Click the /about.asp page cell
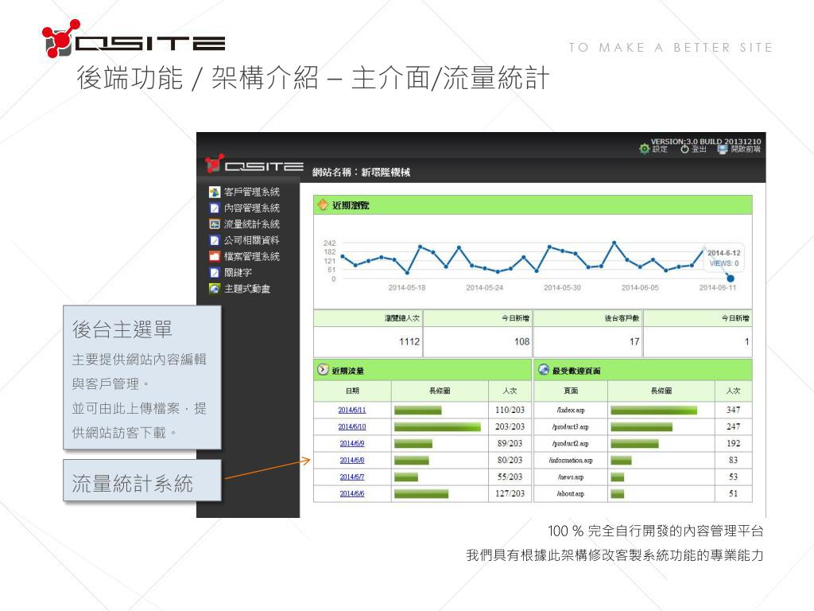814x611 pixels. tap(571, 493)
